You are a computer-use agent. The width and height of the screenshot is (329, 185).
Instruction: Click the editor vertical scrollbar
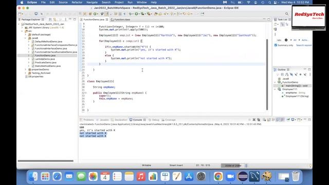click(267, 74)
